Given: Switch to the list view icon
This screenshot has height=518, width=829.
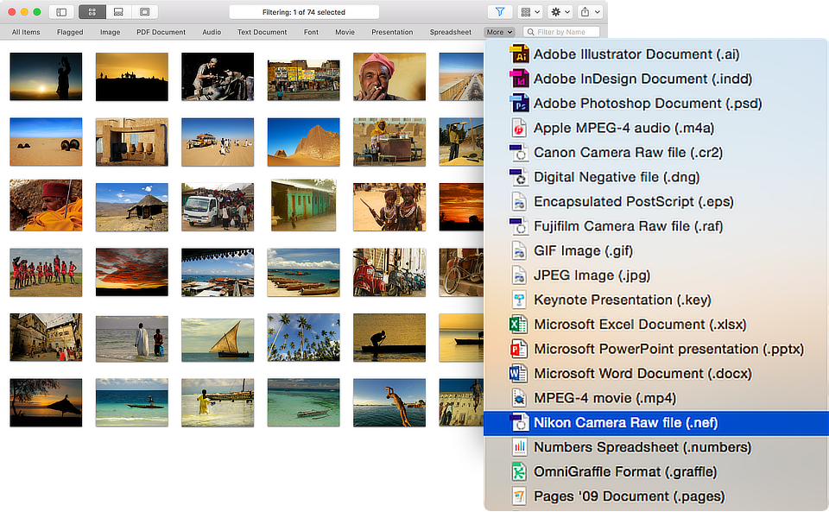Looking at the screenshot, I should point(118,11).
